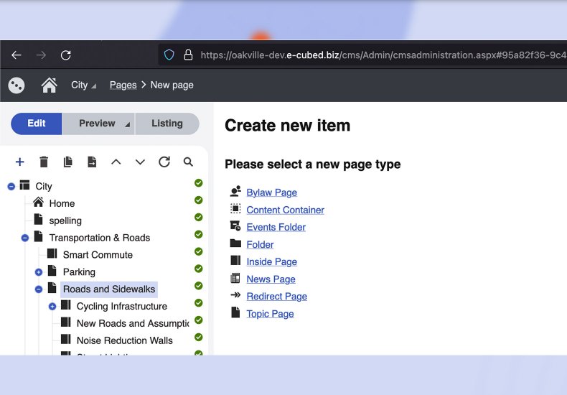
Task: Click the plus icon to add new page
Action: 20,162
